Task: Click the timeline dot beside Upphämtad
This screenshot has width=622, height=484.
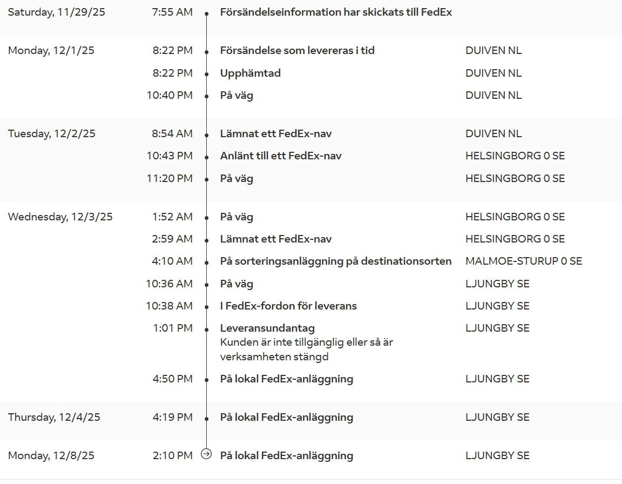Action: click(206, 74)
